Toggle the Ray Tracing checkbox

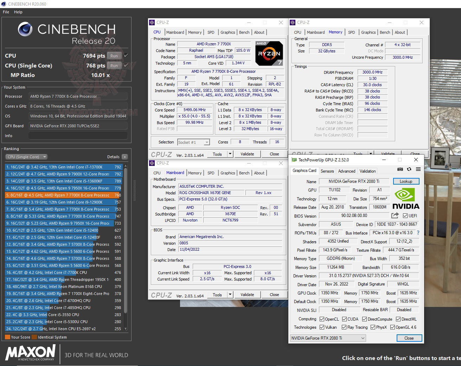click(344, 327)
